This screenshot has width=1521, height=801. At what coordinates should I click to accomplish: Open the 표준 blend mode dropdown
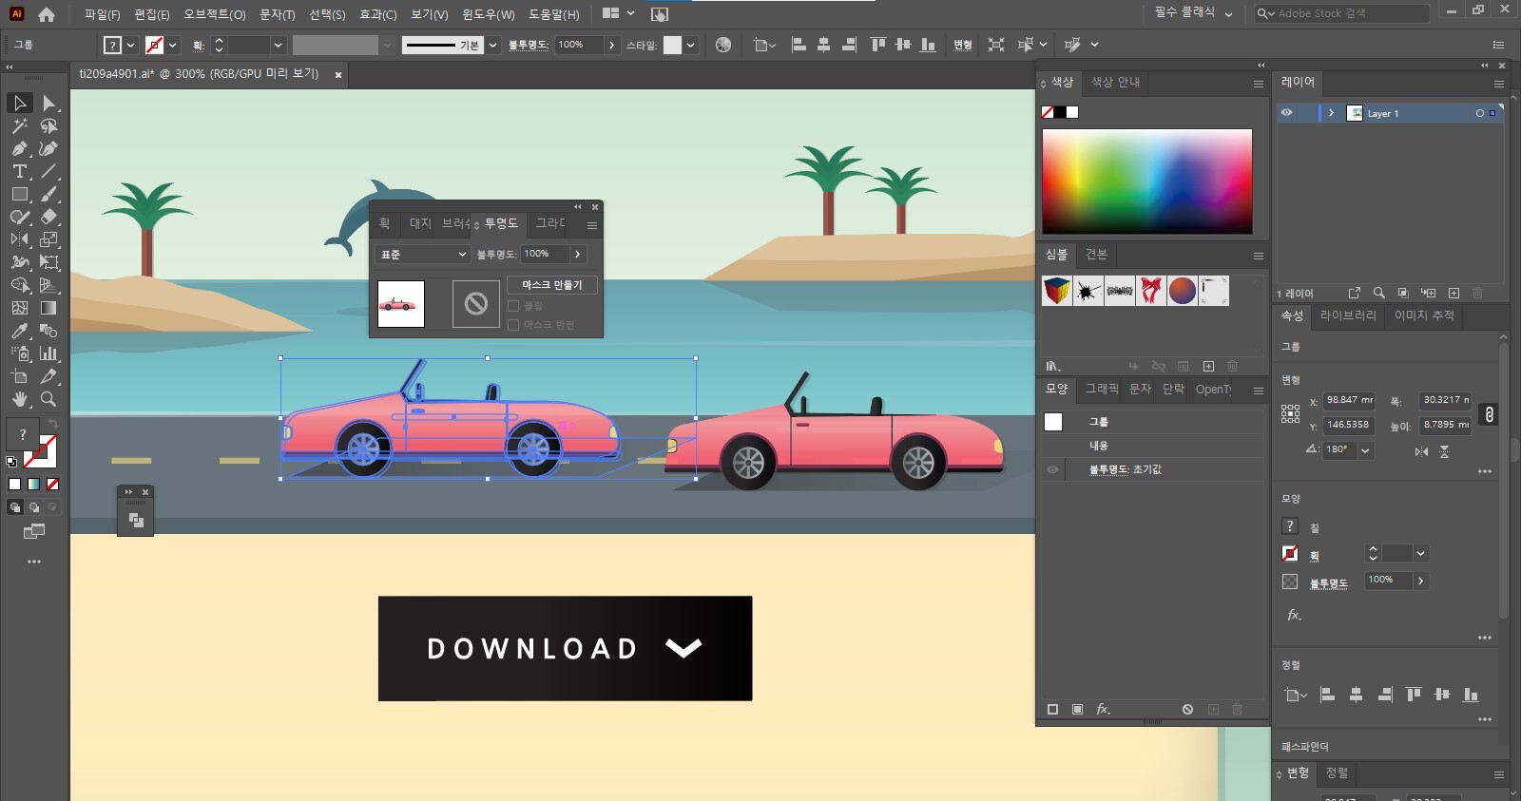423,255
